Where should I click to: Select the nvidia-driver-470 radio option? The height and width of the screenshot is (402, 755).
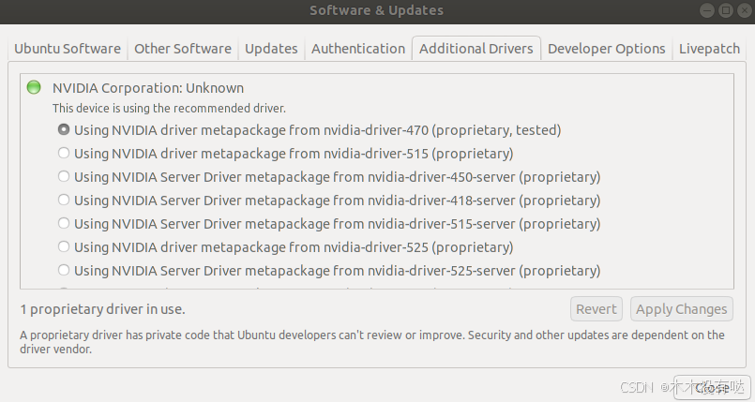pyautogui.click(x=64, y=130)
